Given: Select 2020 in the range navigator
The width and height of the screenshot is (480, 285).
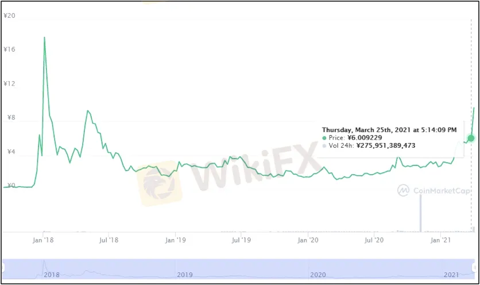Looking at the screenshot, I should 318,275.
